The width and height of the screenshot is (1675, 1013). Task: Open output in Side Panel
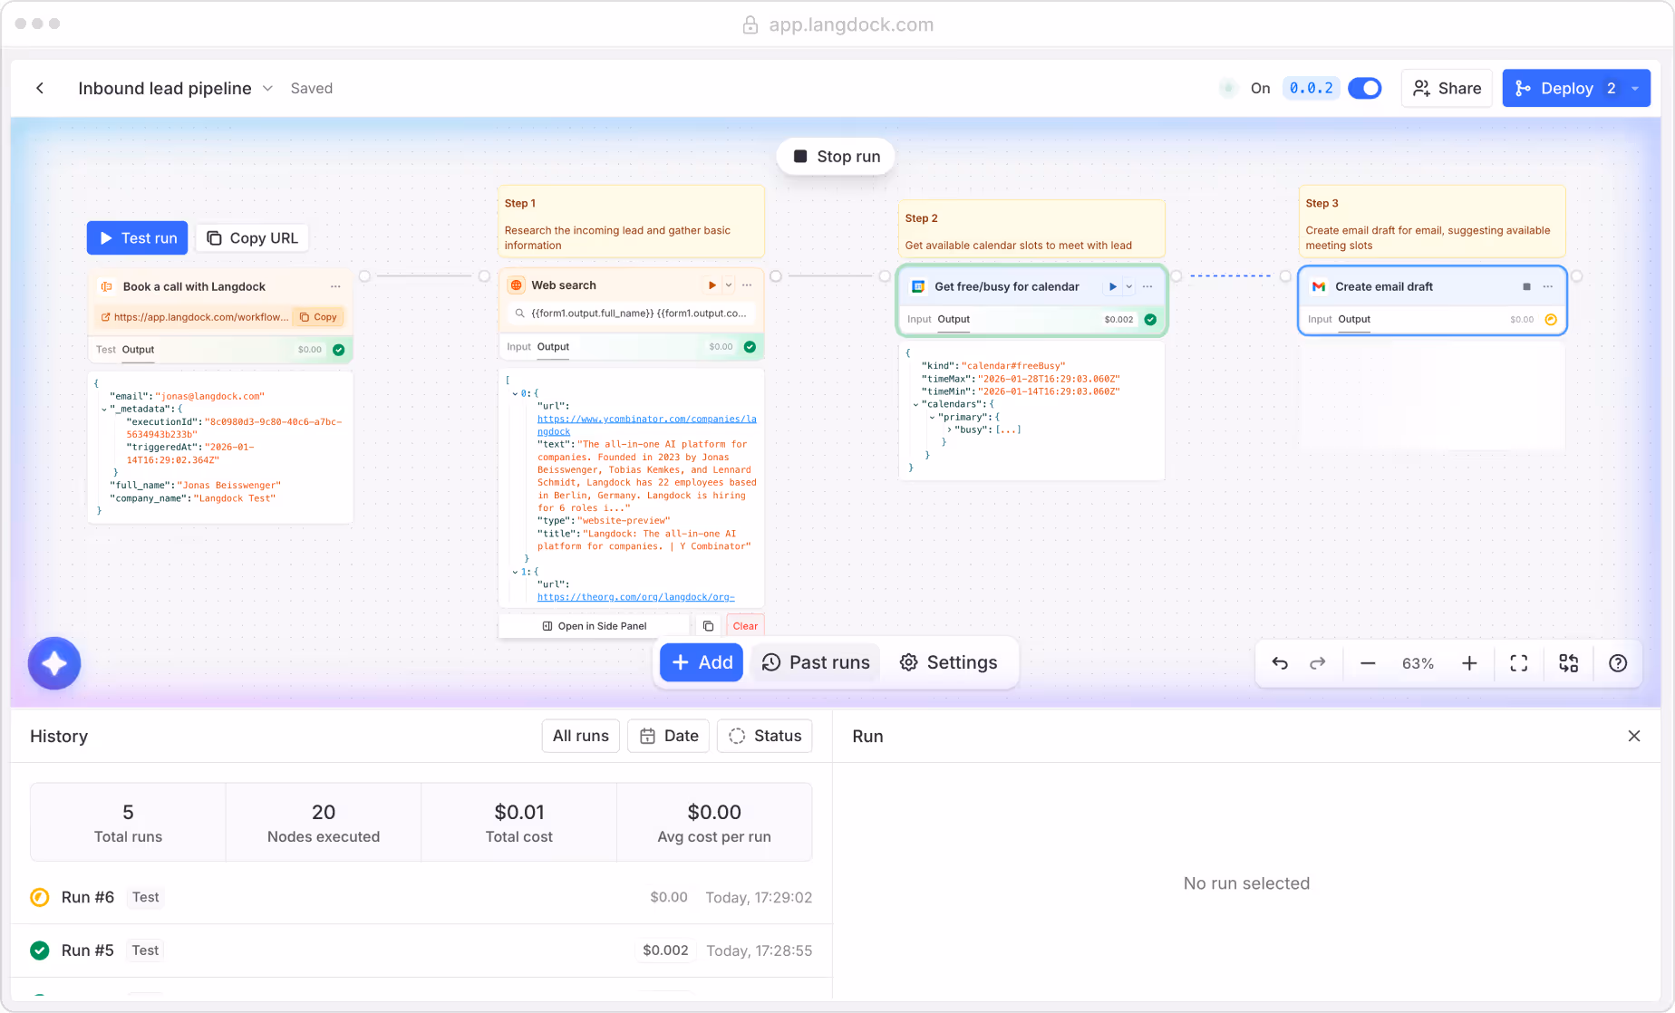(595, 626)
